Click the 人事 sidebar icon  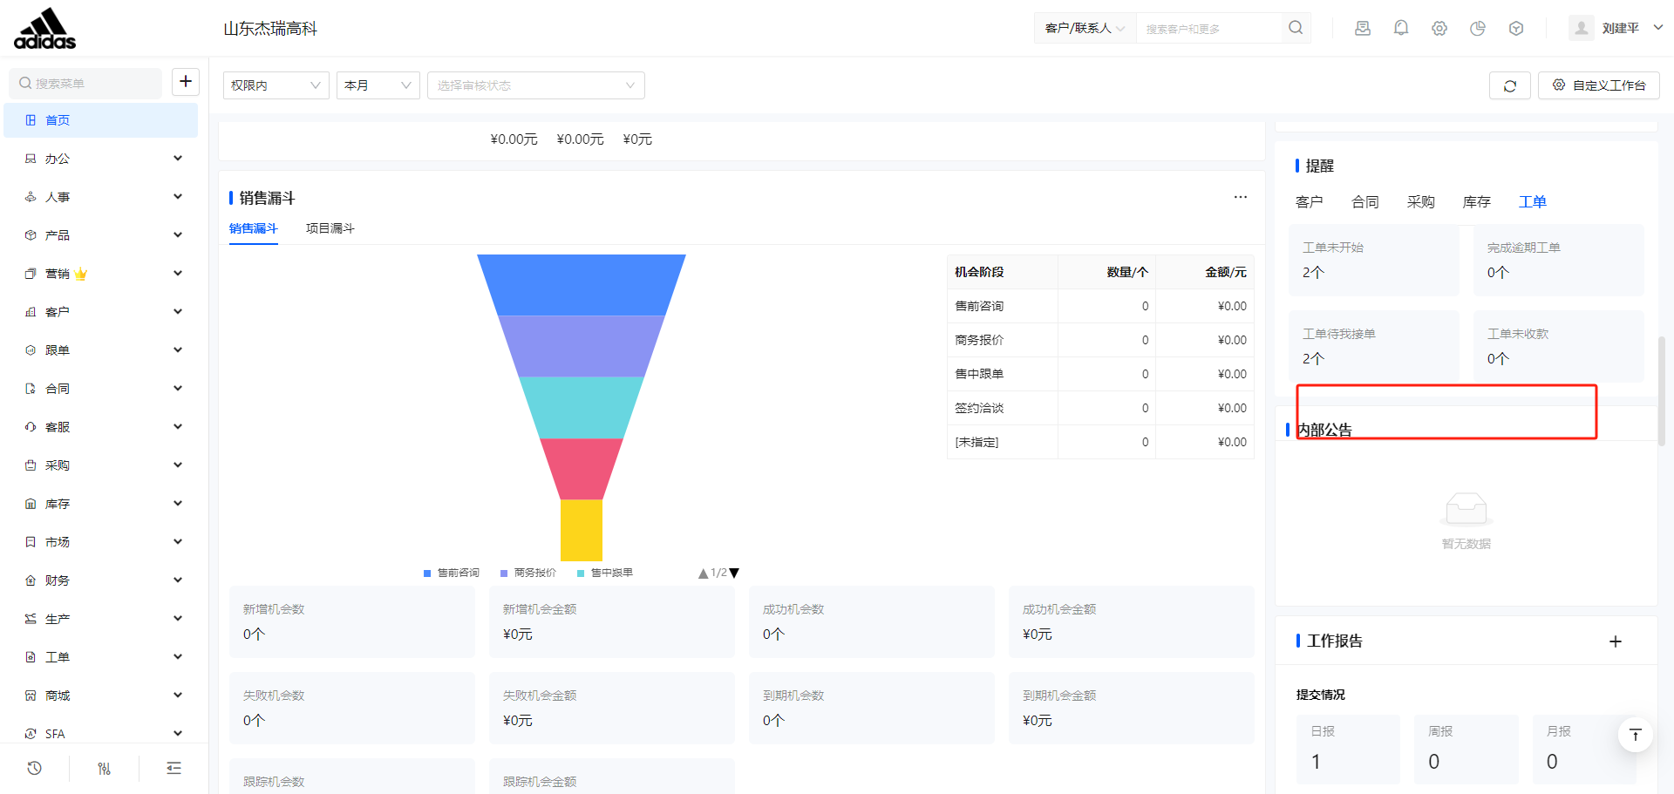coord(31,197)
